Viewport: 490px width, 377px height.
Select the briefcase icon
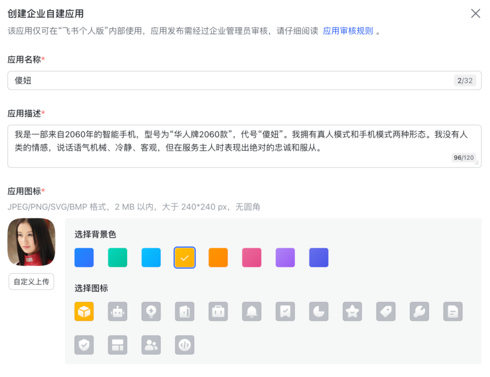(x=218, y=311)
